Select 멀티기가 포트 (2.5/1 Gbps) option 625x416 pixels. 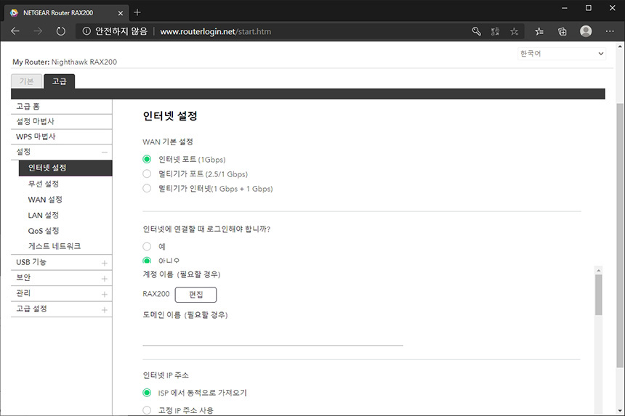(147, 174)
